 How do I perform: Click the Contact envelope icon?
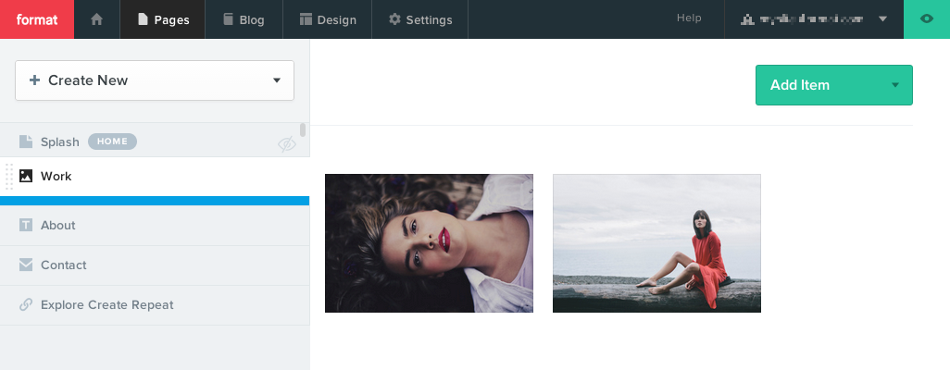26,265
